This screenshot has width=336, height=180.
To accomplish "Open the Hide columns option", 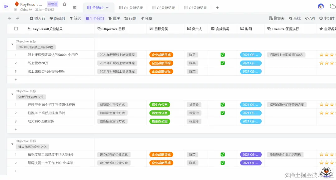I will pos(57,18).
